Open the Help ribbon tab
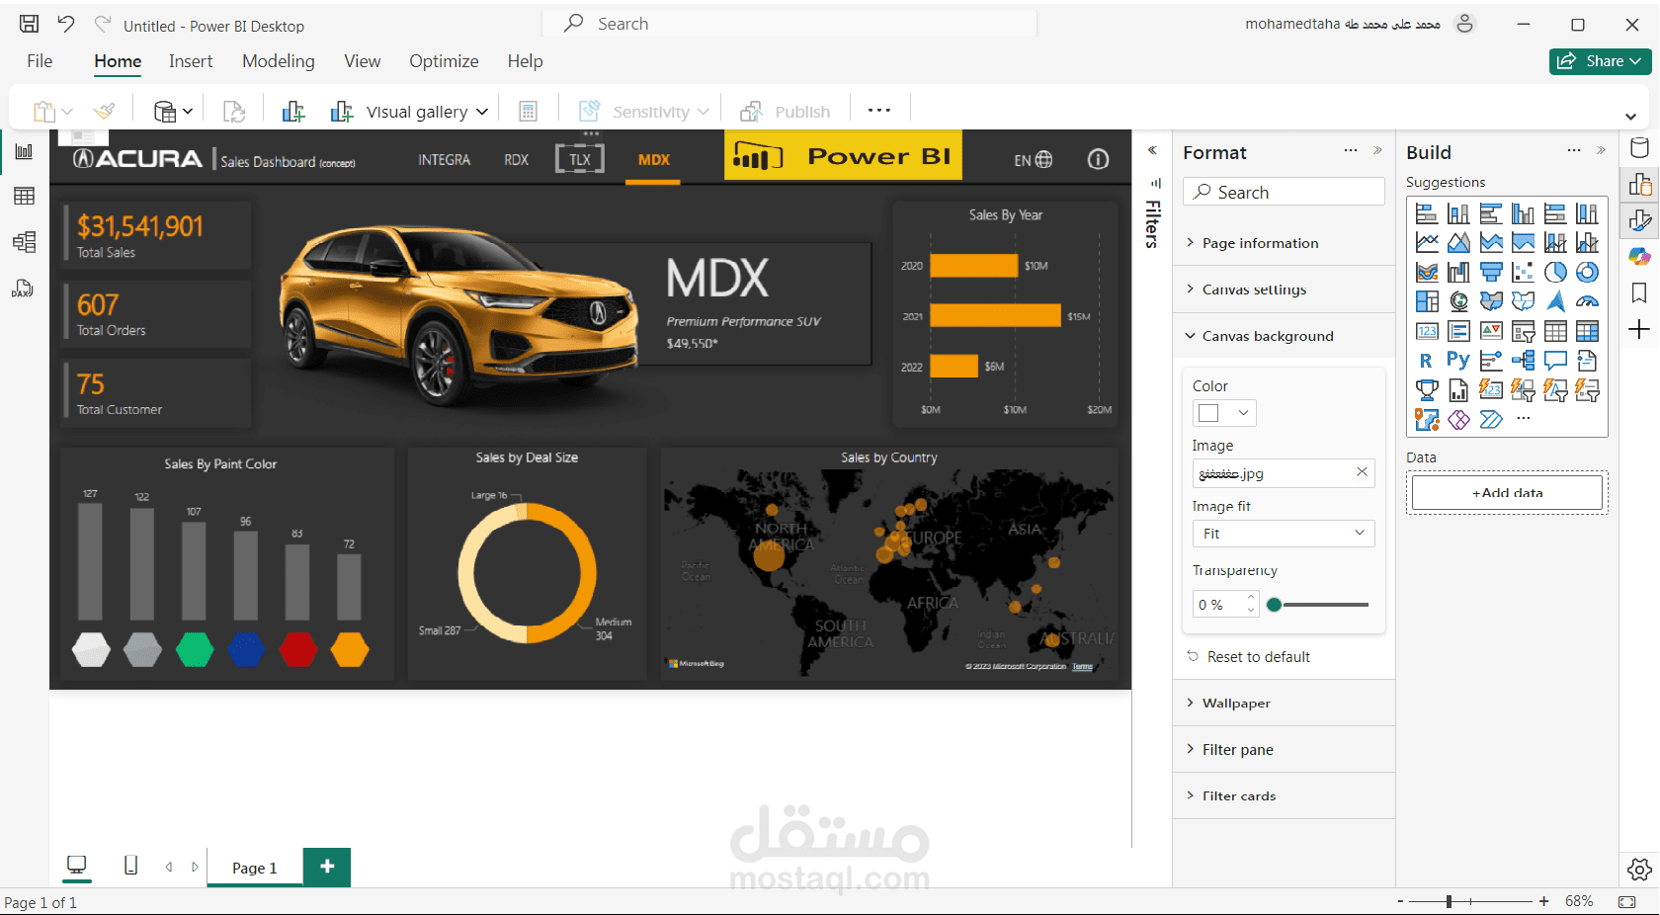Screen dimensions: 1660x915 coord(526,61)
